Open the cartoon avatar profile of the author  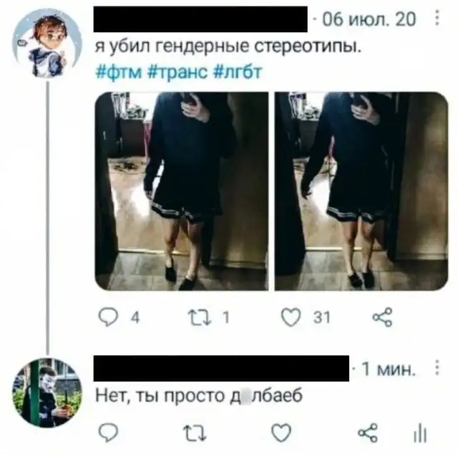click(47, 43)
